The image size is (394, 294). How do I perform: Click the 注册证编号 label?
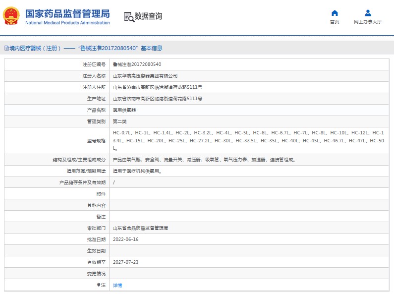click(x=94, y=64)
